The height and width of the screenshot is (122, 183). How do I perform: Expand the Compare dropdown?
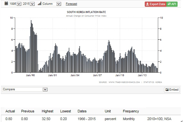pyautogui.click(x=25, y=89)
